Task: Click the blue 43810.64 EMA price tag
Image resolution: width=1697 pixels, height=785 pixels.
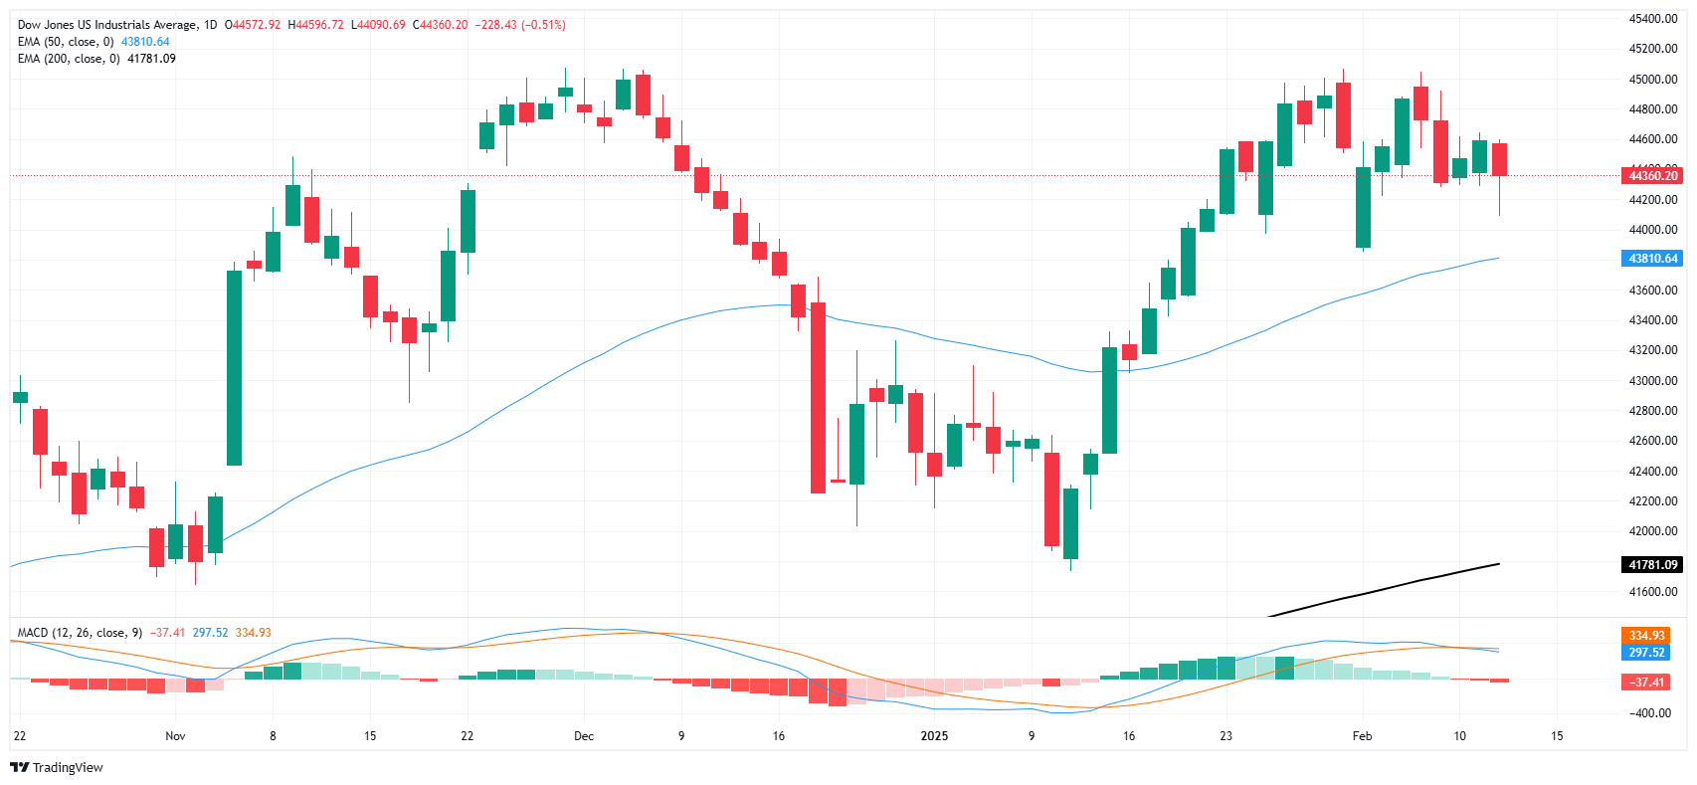Action: [x=1651, y=259]
